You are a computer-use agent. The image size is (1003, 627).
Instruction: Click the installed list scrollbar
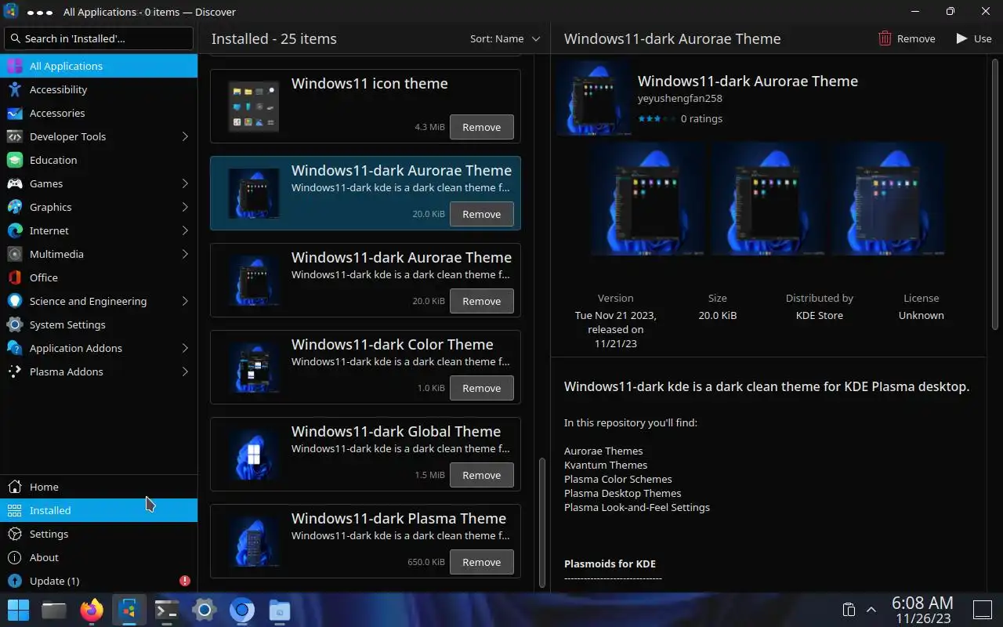(541, 524)
